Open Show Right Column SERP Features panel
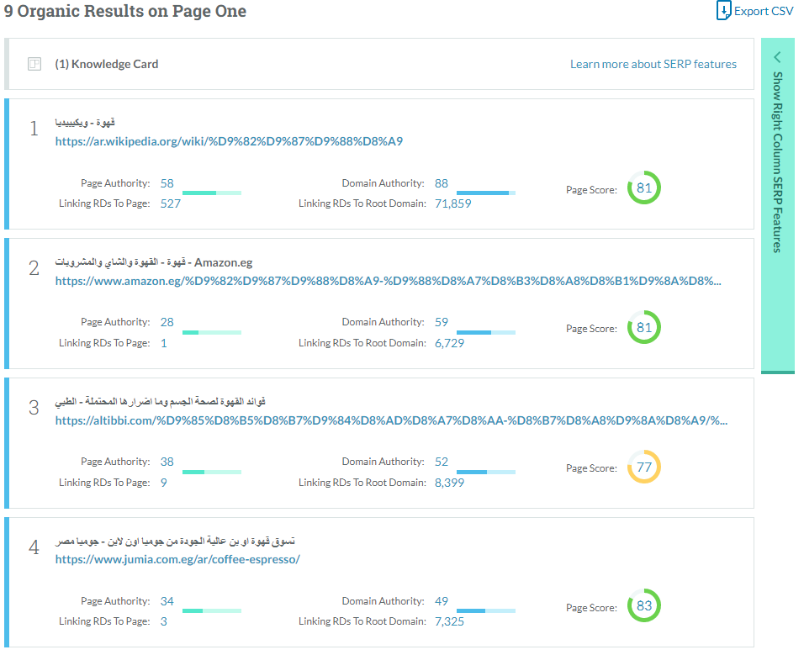The width and height of the screenshot is (804, 655). click(x=777, y=161)
